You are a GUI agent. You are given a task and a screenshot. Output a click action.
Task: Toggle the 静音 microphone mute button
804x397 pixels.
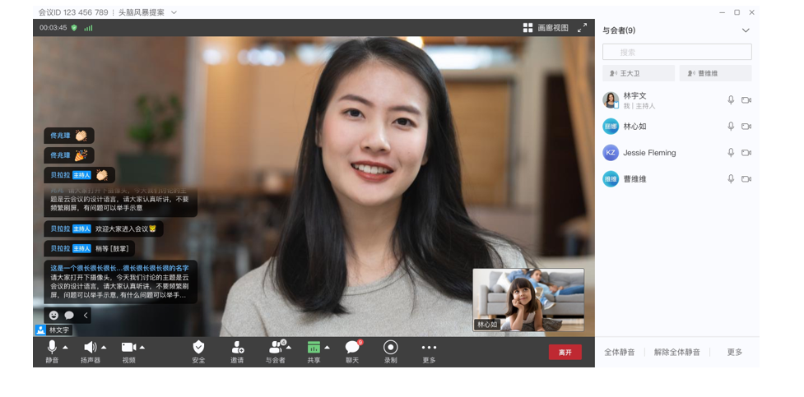point(52,348)
